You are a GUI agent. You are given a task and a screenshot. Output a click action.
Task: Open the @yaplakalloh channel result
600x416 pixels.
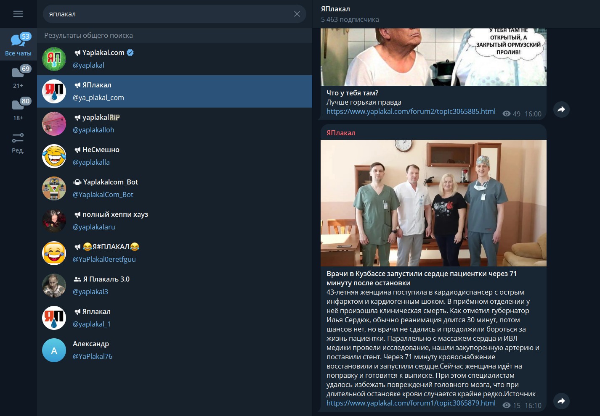click(175, 124)
